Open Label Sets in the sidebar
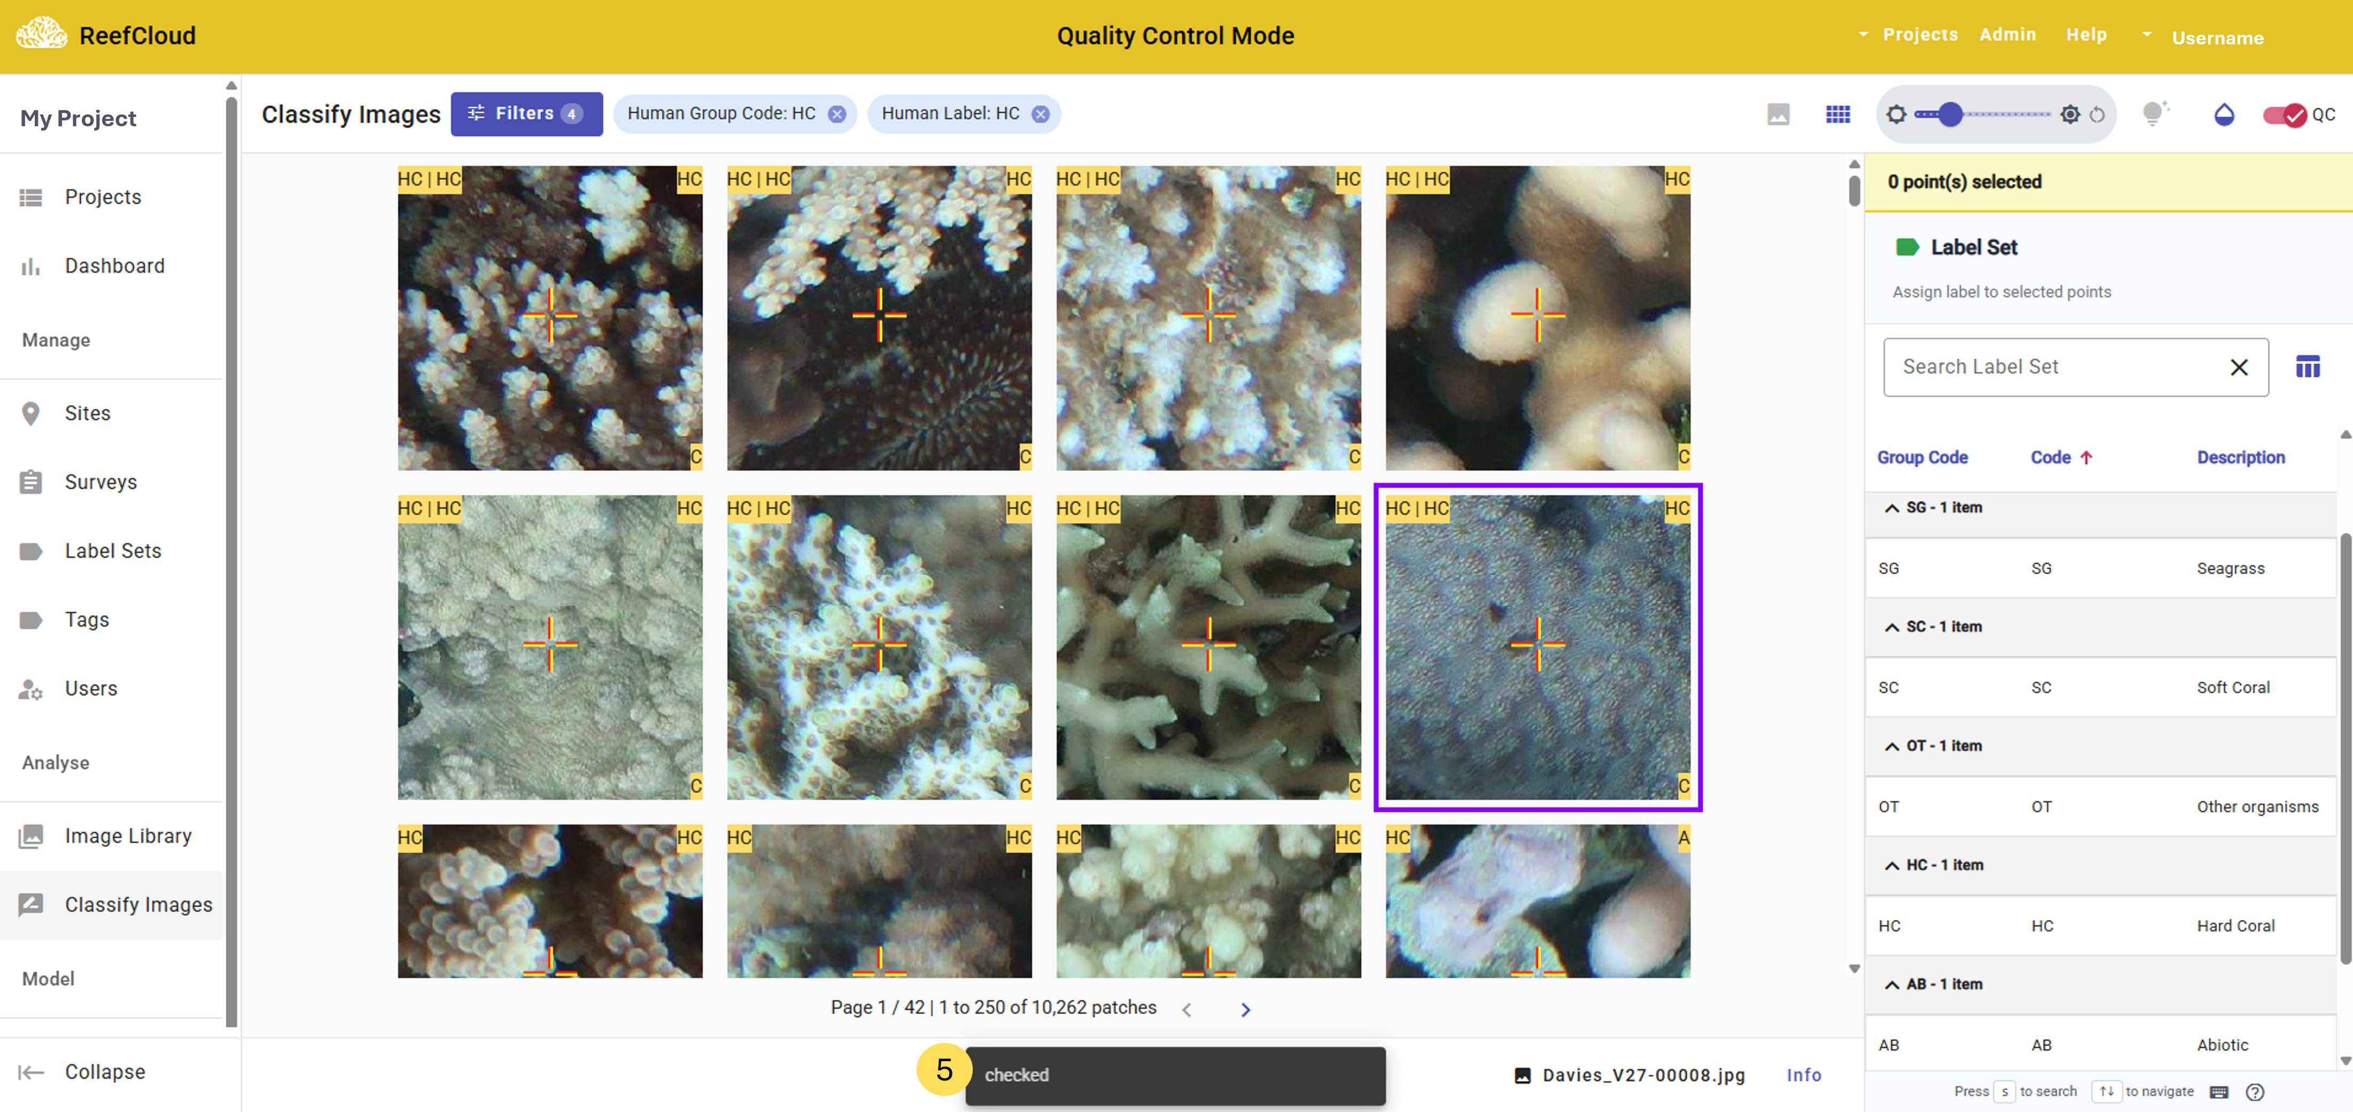This screenshot has height=1112, width=2353. coord(112,551)
